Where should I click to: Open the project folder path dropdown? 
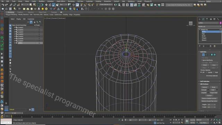pyautogui.click(x=179, y=5)
